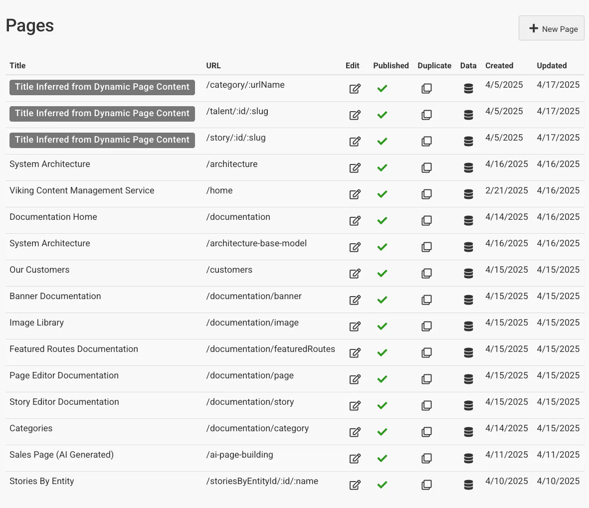Open data icon for Categories row
Image resolution: width=589 pixels, height=508 pixels.
pos(468,432)
